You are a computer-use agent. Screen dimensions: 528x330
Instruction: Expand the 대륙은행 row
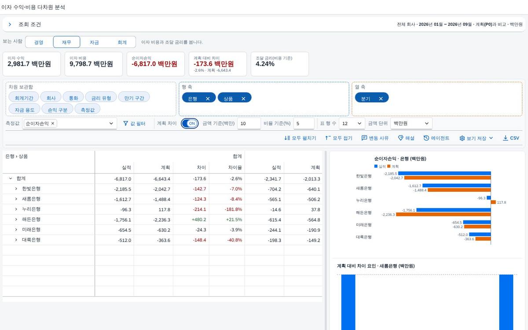(16, 240)
